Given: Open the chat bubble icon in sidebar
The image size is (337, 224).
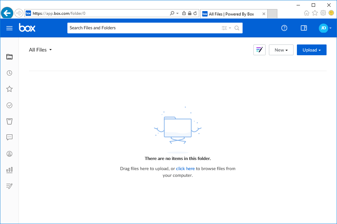Looking at the screenshot, I should pyautogui.click(x=9, y=137).
